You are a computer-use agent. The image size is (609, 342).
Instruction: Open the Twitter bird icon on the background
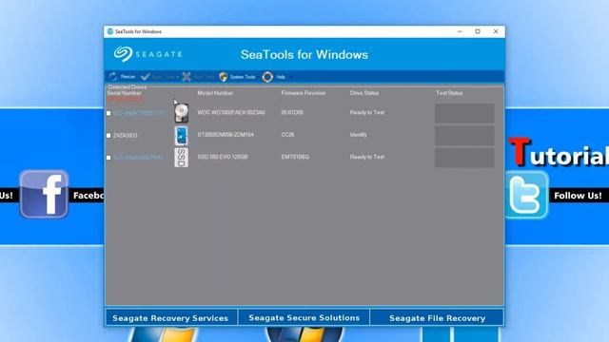point(526,195)
